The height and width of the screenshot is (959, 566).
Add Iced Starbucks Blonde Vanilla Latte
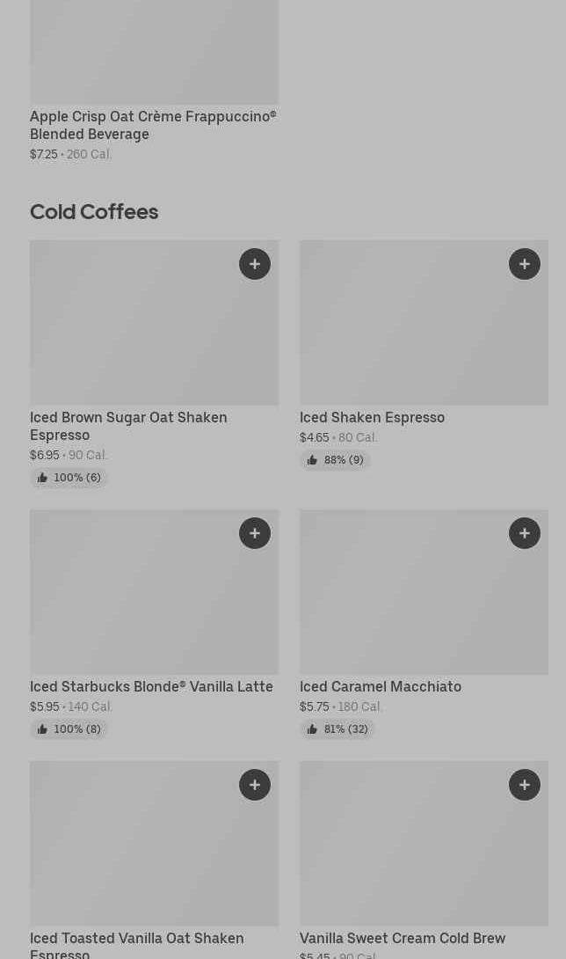click(x=255, y=533)
